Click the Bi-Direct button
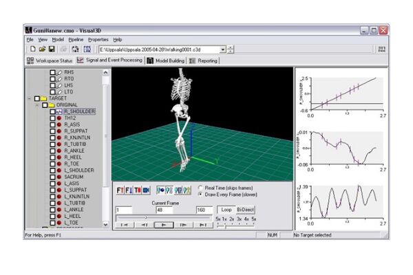 tap(246, 209)
